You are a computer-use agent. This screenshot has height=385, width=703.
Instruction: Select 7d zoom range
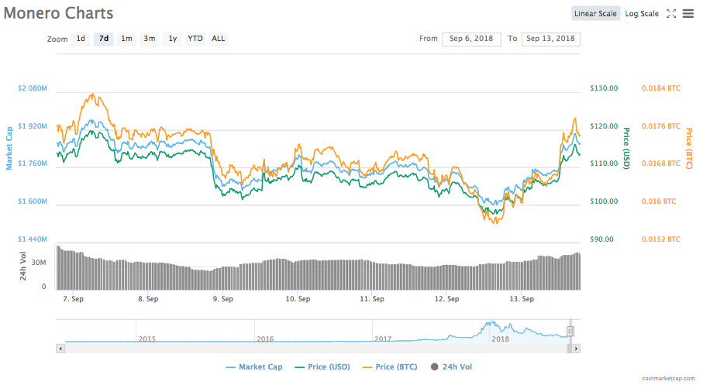(x=103, y=39)
